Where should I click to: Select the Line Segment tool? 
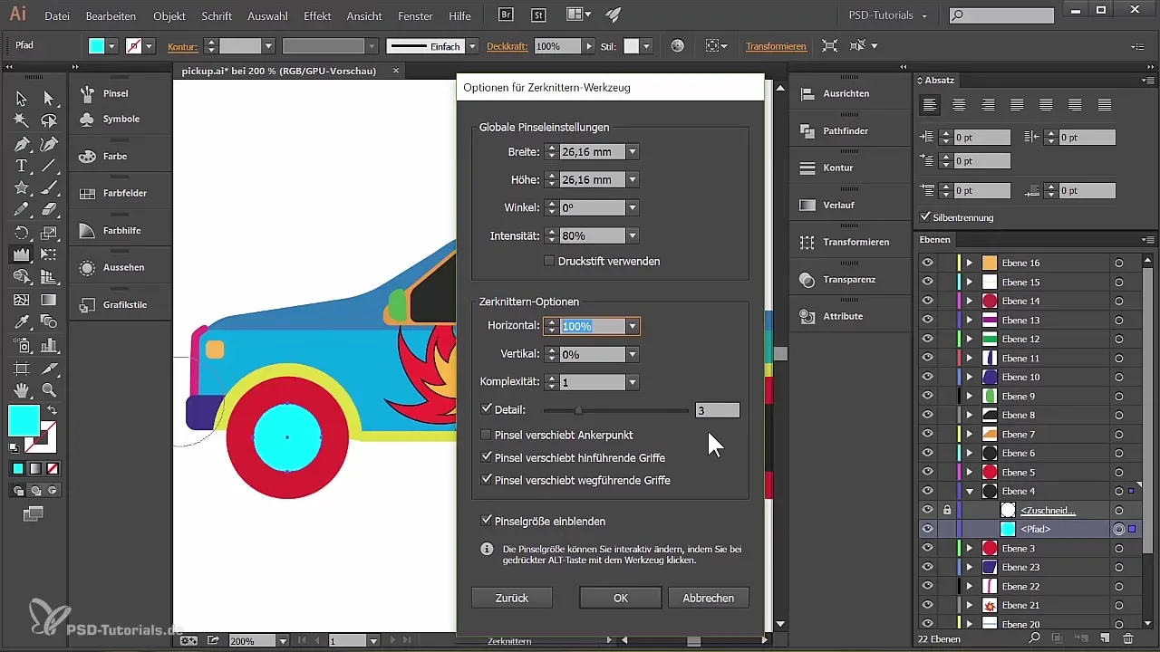(49, 166)
